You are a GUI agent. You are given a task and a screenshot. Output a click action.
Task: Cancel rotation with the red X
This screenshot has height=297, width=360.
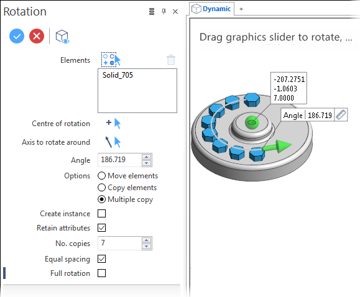click(x=37, y=36)
